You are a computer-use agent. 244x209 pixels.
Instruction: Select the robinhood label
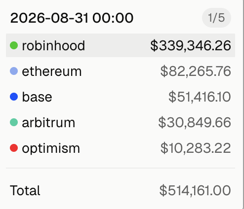coord(53,45)
